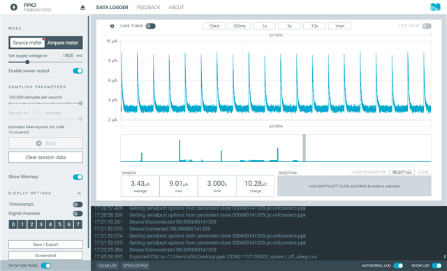Click Clear session data button
Screen dimensions: 447x271
click(x=45, y=157)
